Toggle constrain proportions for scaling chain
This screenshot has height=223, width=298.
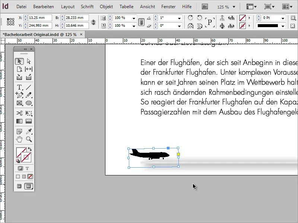coord(141,22)
